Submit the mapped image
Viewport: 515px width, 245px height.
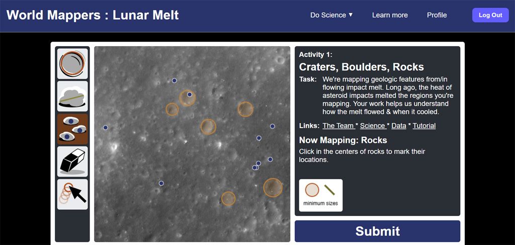click(377, 231)
